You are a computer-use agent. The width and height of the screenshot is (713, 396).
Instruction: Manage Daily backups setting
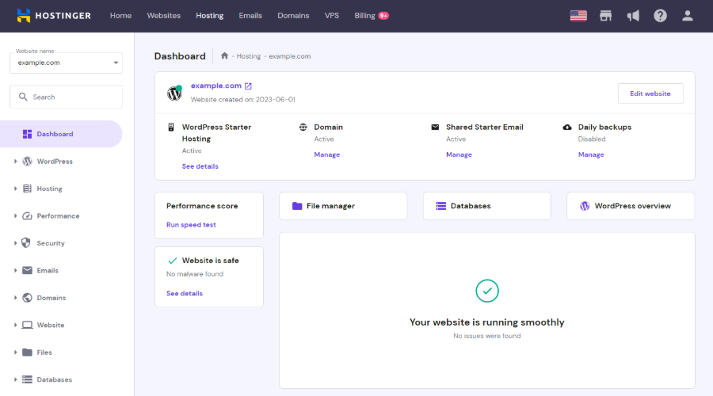[x=591, y=154]
